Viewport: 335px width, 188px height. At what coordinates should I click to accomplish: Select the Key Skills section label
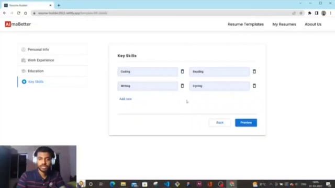click(x=36, y=81)
